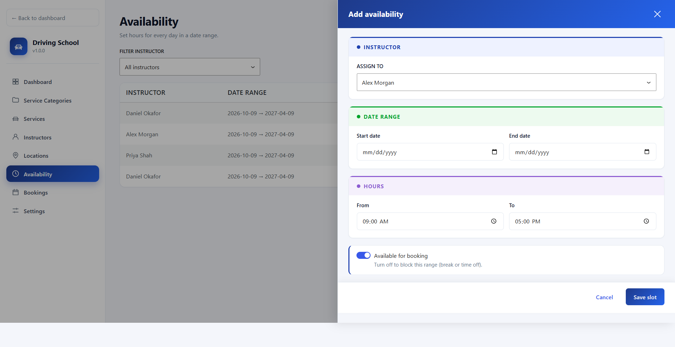Open the To time clock picker icon
This screenshot has height=347, width=675.
(x=647, y=221)
